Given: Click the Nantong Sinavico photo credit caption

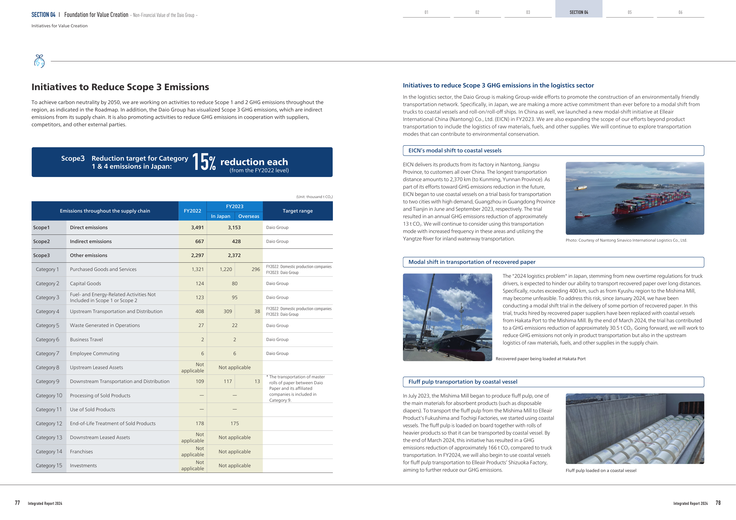Looking at the screenshot, I should coord(626,240).
